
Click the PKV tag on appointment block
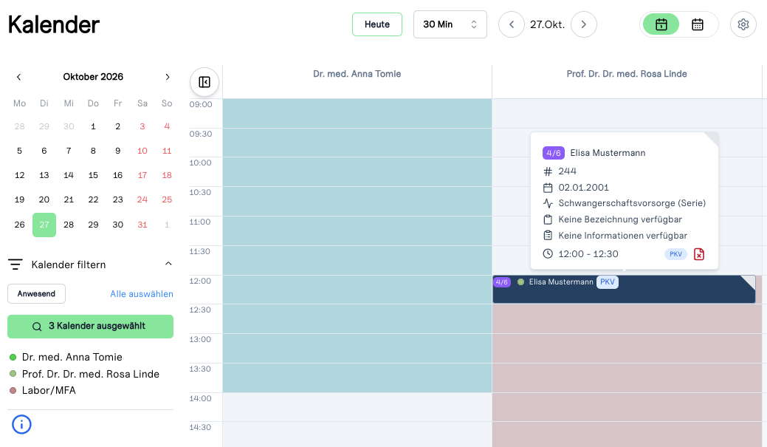pyautogui.click(x=607, y=282)
